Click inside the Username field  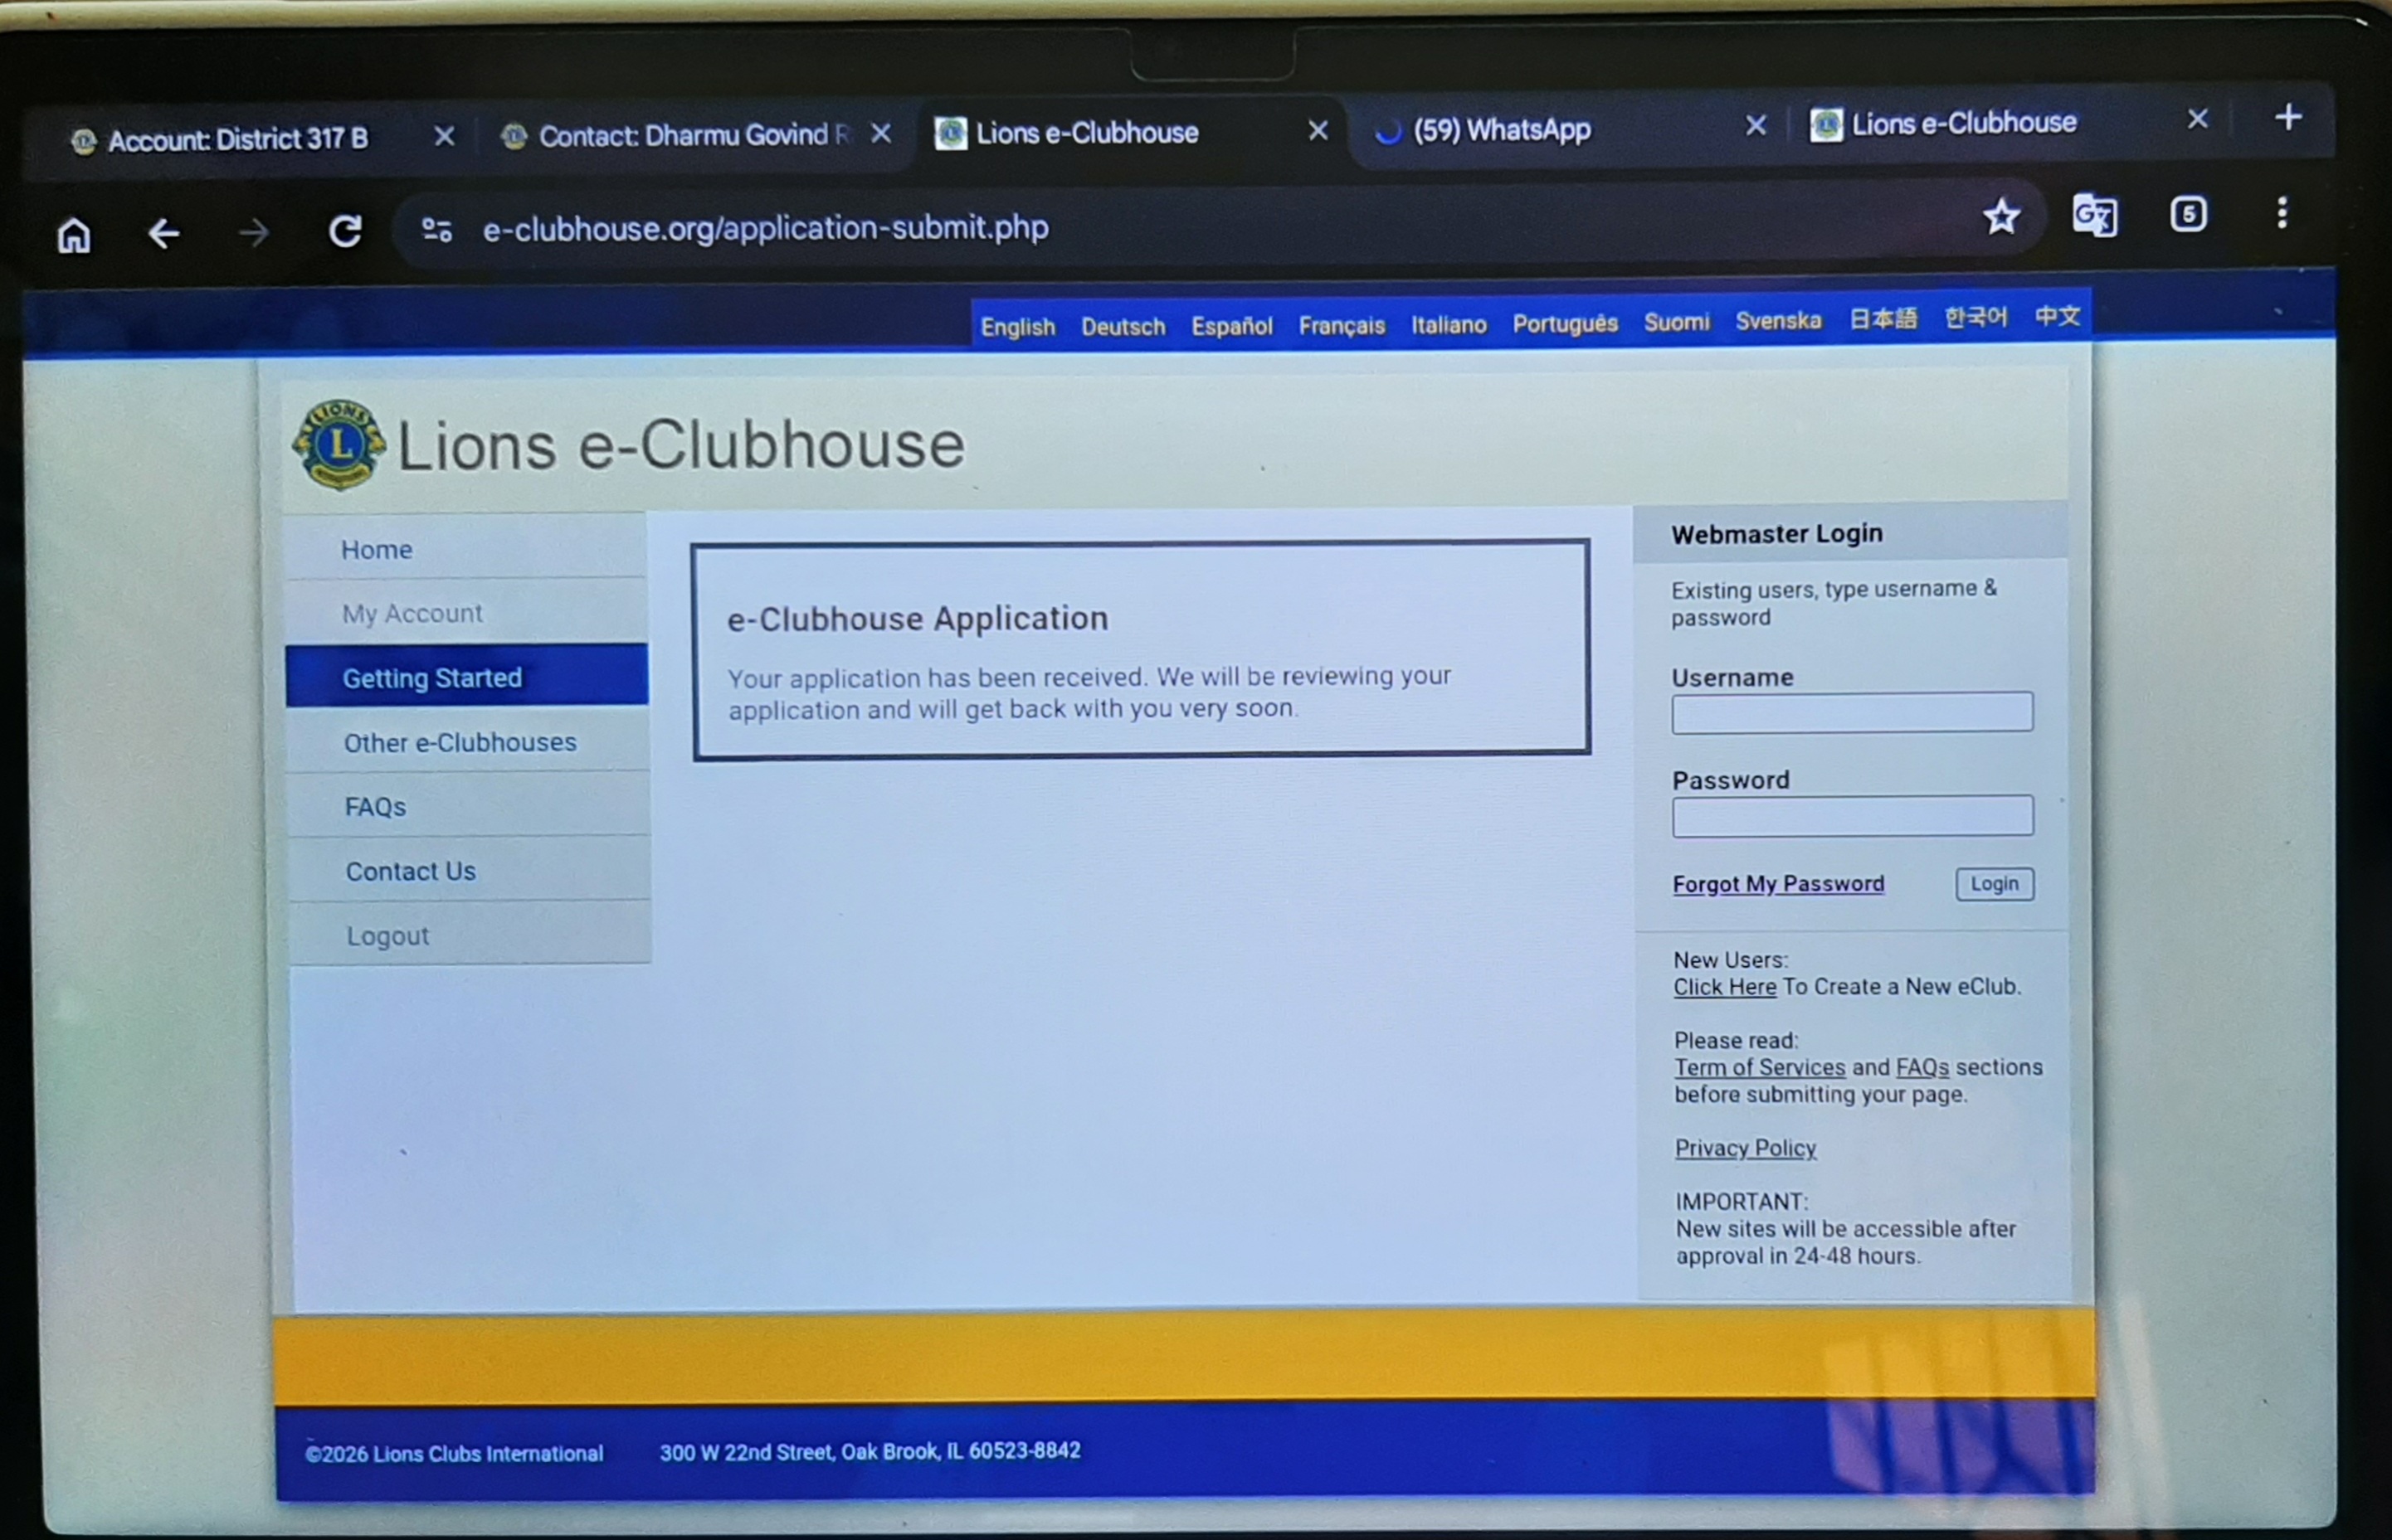(x=1851, y=712)
